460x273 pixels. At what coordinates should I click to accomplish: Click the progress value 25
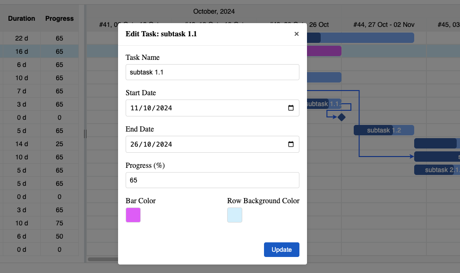(60, 144)
